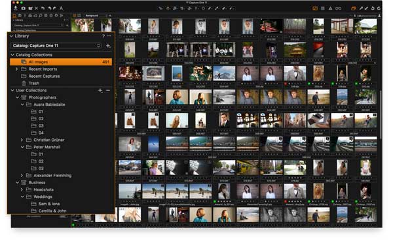
Task: Select the circular Spot removal tool
Action: (x=203, y=8)
